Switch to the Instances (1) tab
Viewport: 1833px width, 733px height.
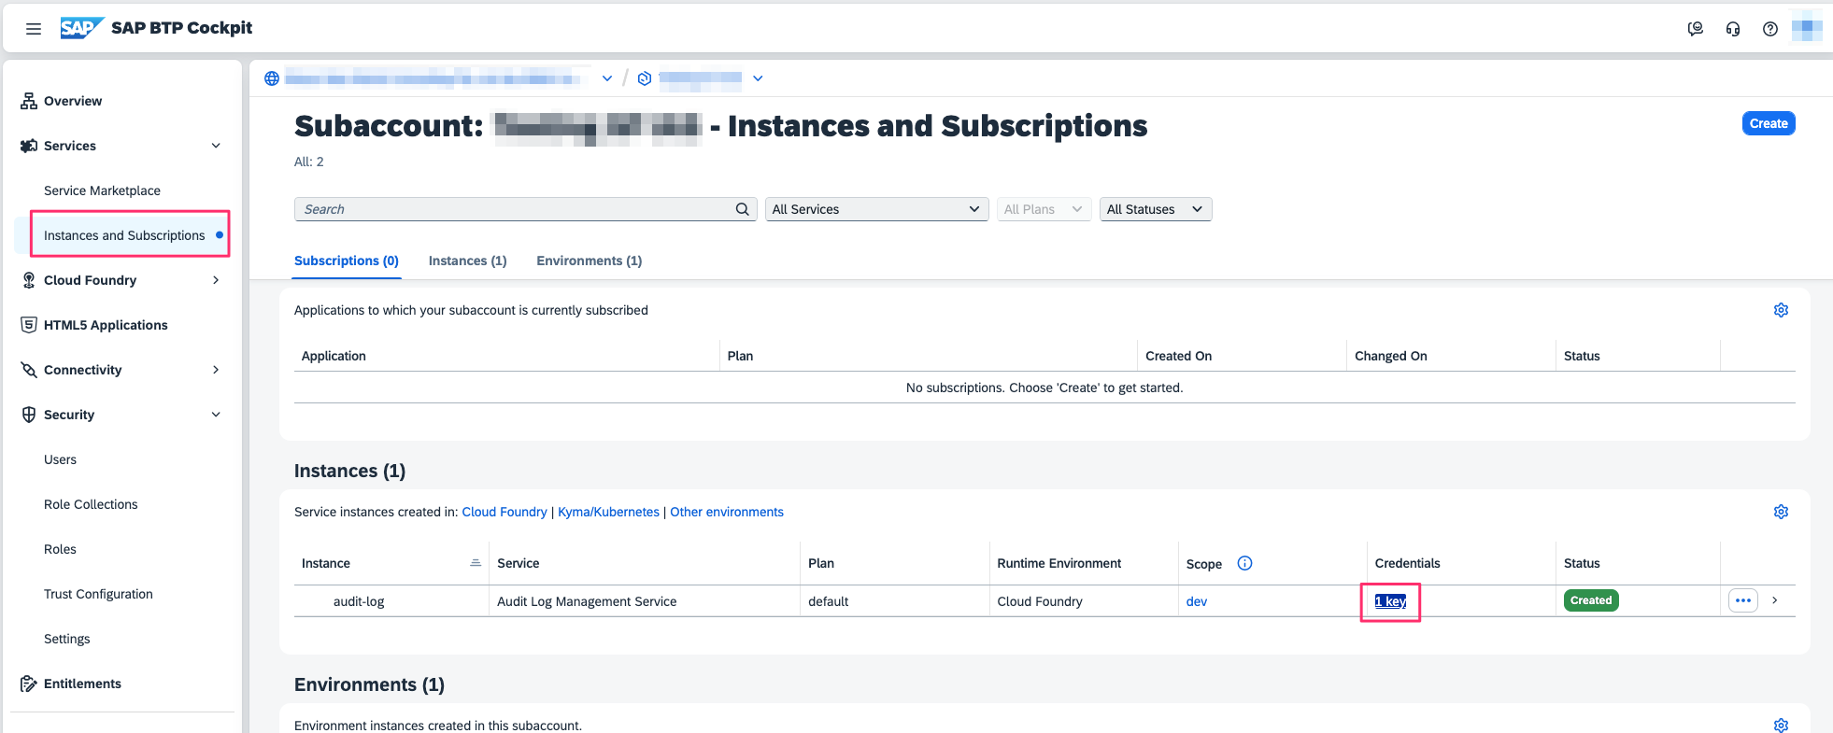(467, 261)
